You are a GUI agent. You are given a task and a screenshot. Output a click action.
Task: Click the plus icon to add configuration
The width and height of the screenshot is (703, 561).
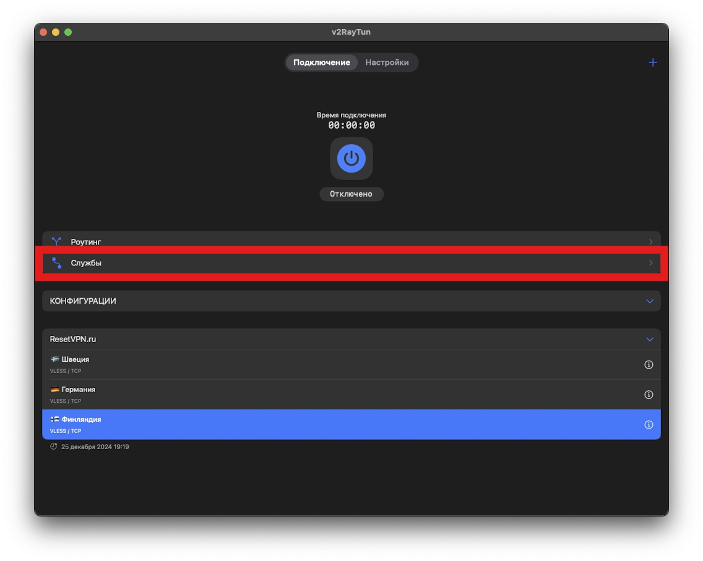click(x=652, y=62)
